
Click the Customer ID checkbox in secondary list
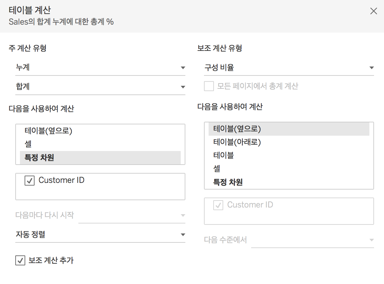coord(218,205)
